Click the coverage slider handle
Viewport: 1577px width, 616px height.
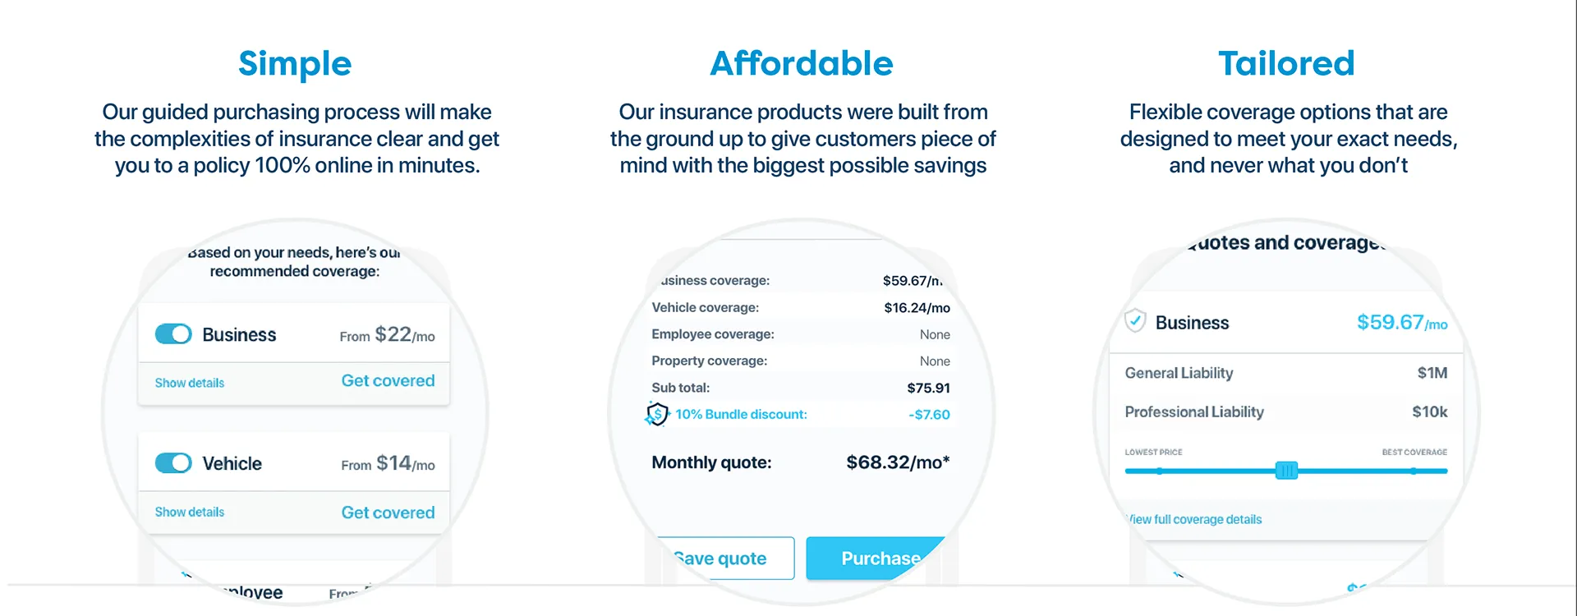point(1286,471)
